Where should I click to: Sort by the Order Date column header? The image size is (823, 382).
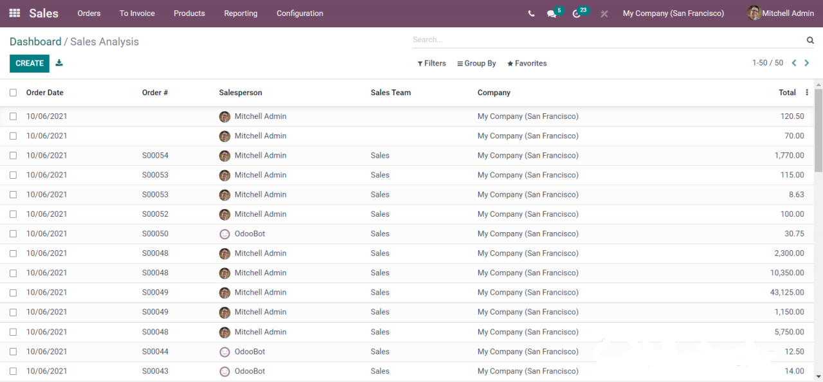45,93
